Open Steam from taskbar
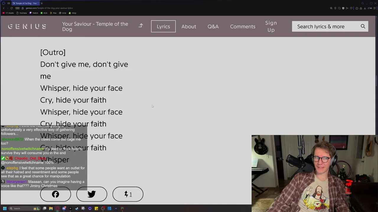The height and width of the screenshot is (212, 378). [77, 208]
